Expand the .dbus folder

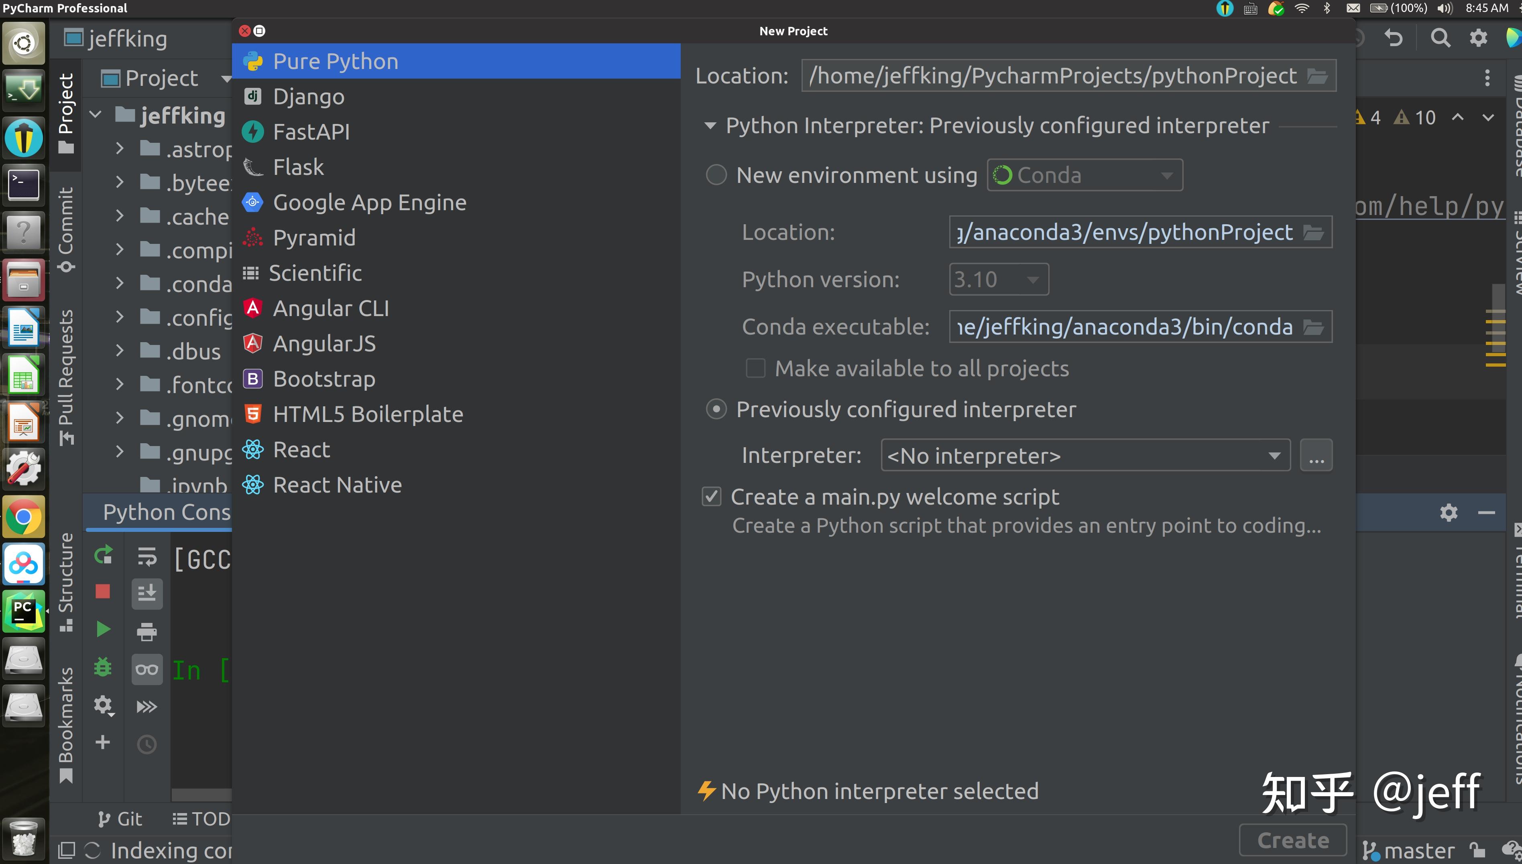click(119, 351)
